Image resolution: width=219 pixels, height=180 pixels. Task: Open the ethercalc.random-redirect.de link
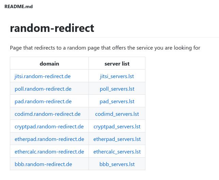pos(49,151)
